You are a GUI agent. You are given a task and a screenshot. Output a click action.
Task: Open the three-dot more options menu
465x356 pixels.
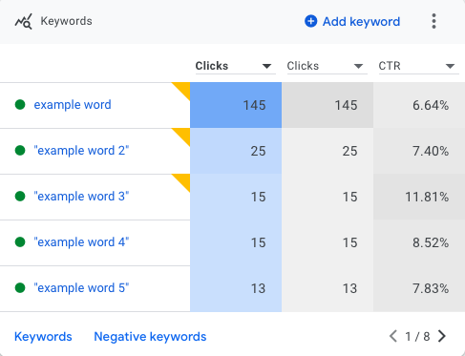pos(433,21)
